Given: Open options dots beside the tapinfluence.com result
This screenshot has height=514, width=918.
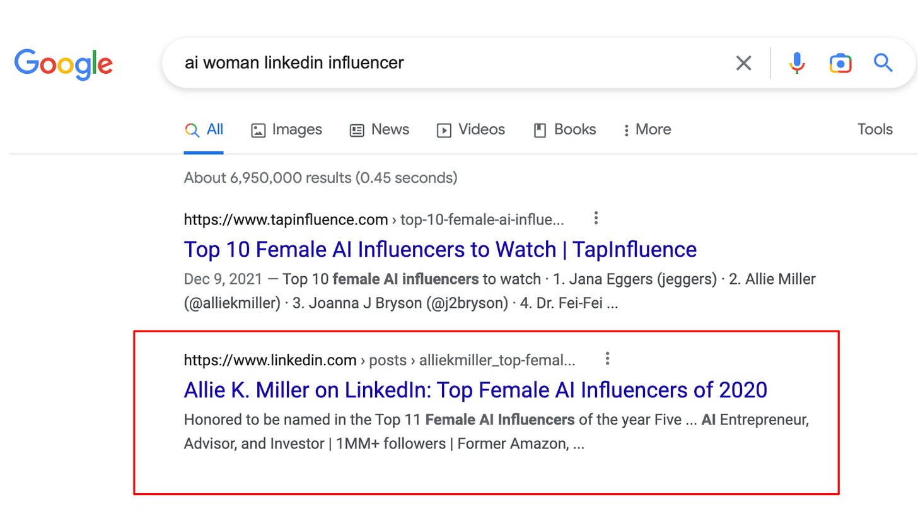Looking at the screenshot, I should pos(596,218).
